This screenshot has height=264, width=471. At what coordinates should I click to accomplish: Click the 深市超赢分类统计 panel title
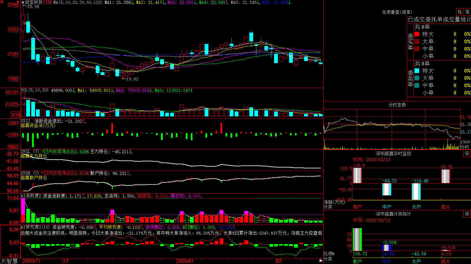click(x=393, y=214)
